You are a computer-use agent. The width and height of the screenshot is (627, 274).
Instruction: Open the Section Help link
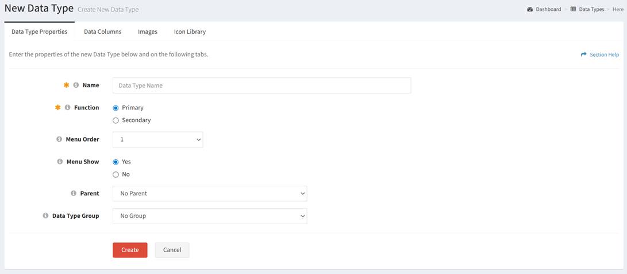click(x=600, y=54)
